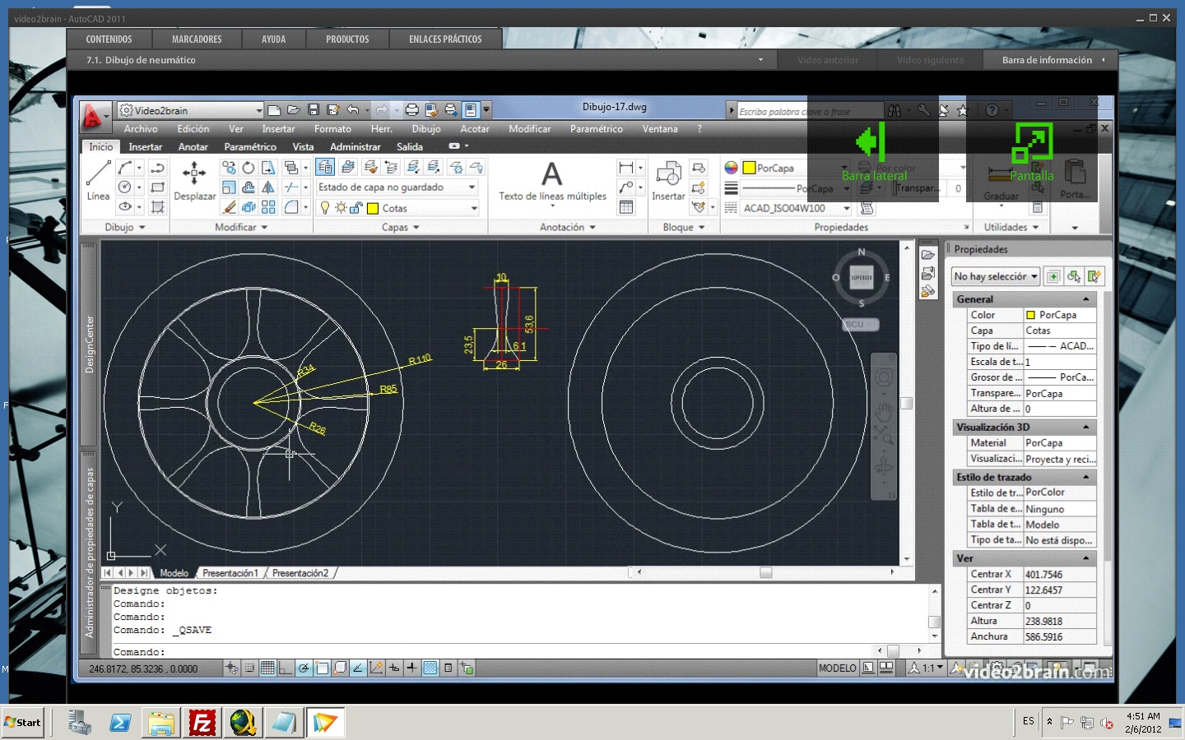This screenshot has height=740, width=1185.
Task: Expand the Capas panel
Action: click(x=401, y=227)
